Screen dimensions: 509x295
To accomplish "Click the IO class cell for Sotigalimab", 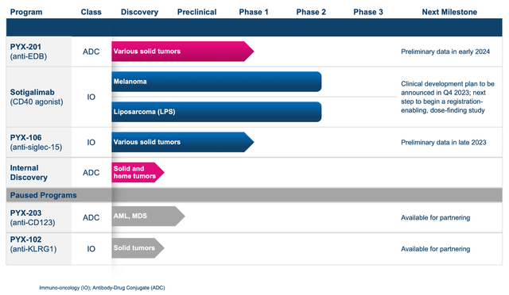I will pyautogui.click(x=91, y=97).
